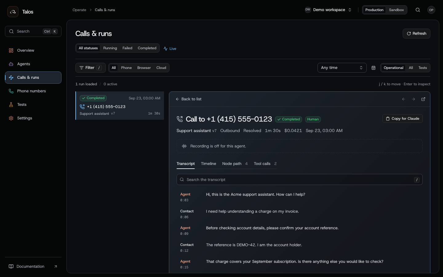Screen dimensions: 443x277
Task: Switch environment to Sandbox
Action: tap(396, 10)
